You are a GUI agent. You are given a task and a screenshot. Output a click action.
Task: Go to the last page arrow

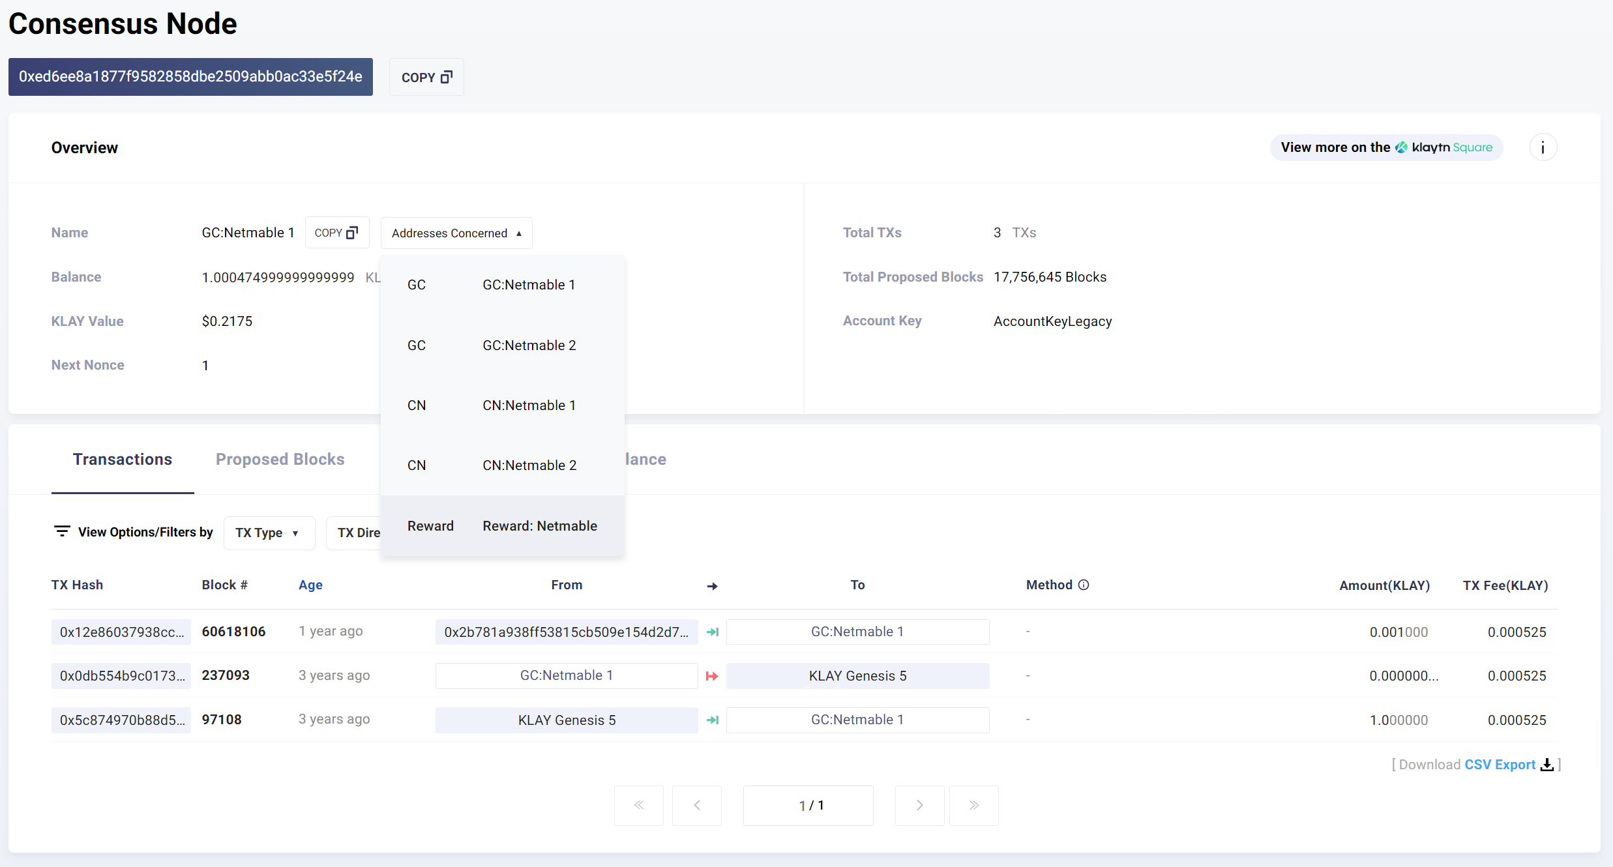pyautogui.click(x=973, y=805)
